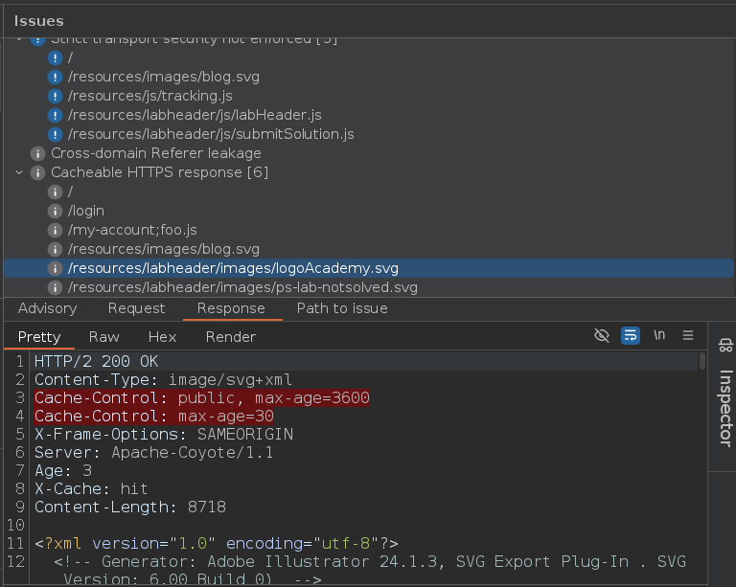The height and width of the screenshot is (587, 736).
Task: Open the Path to issue tab
Action: point(342,308)
